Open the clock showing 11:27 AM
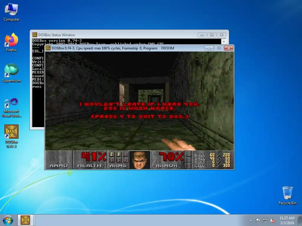This screenshot has height=226, width=302. (x=287, y=218)
